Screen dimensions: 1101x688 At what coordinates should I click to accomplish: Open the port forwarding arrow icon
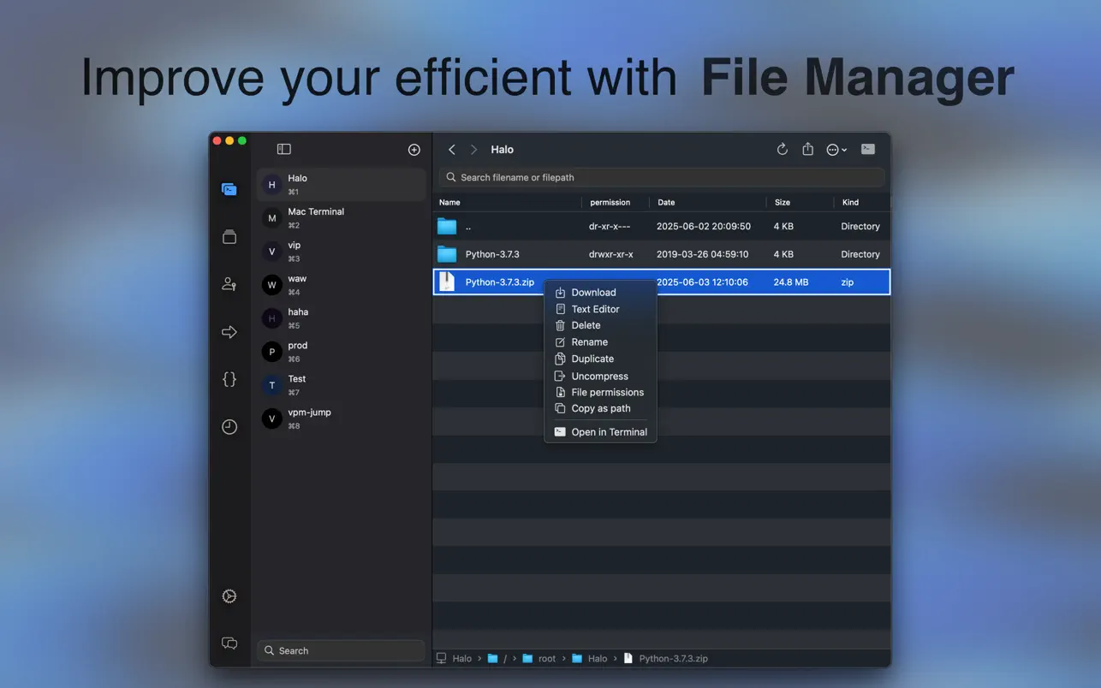pos(229,332)
